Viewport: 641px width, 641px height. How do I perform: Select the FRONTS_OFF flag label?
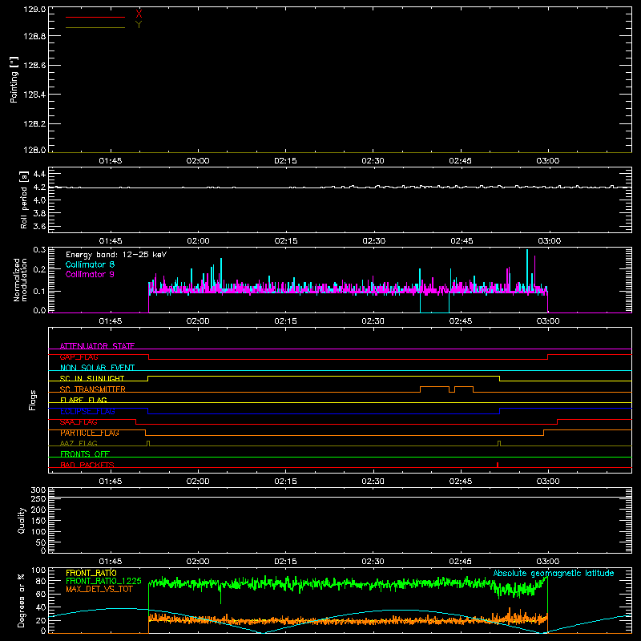[x=85, y=454]
